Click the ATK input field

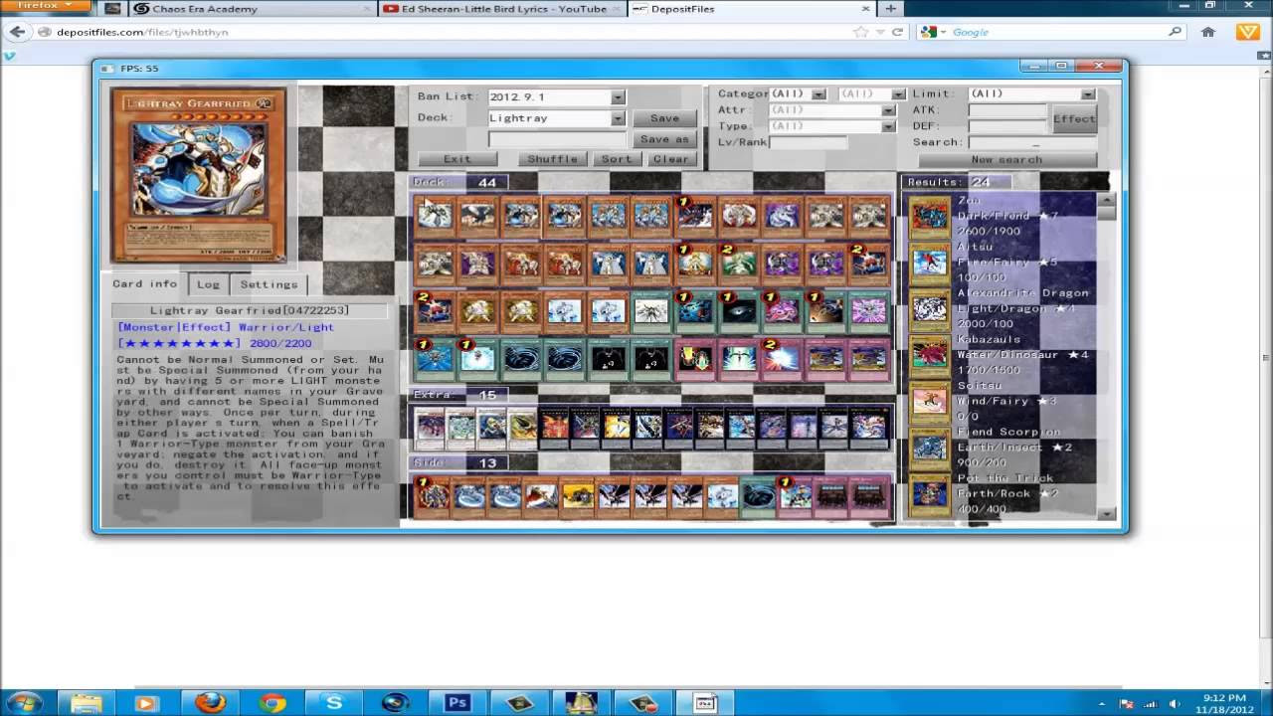pyautogui.click(x=1007, y=109)
